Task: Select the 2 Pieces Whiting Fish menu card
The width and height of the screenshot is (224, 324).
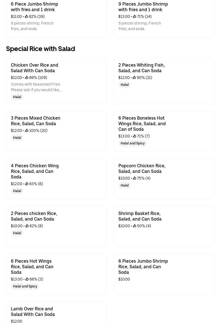Action: 164,81
